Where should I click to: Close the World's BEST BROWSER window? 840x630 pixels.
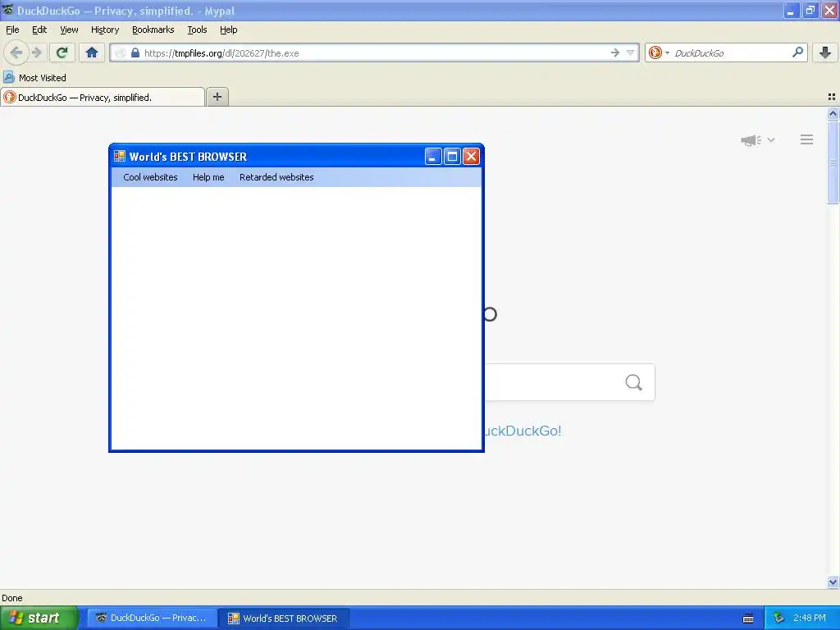click(472, 157)
